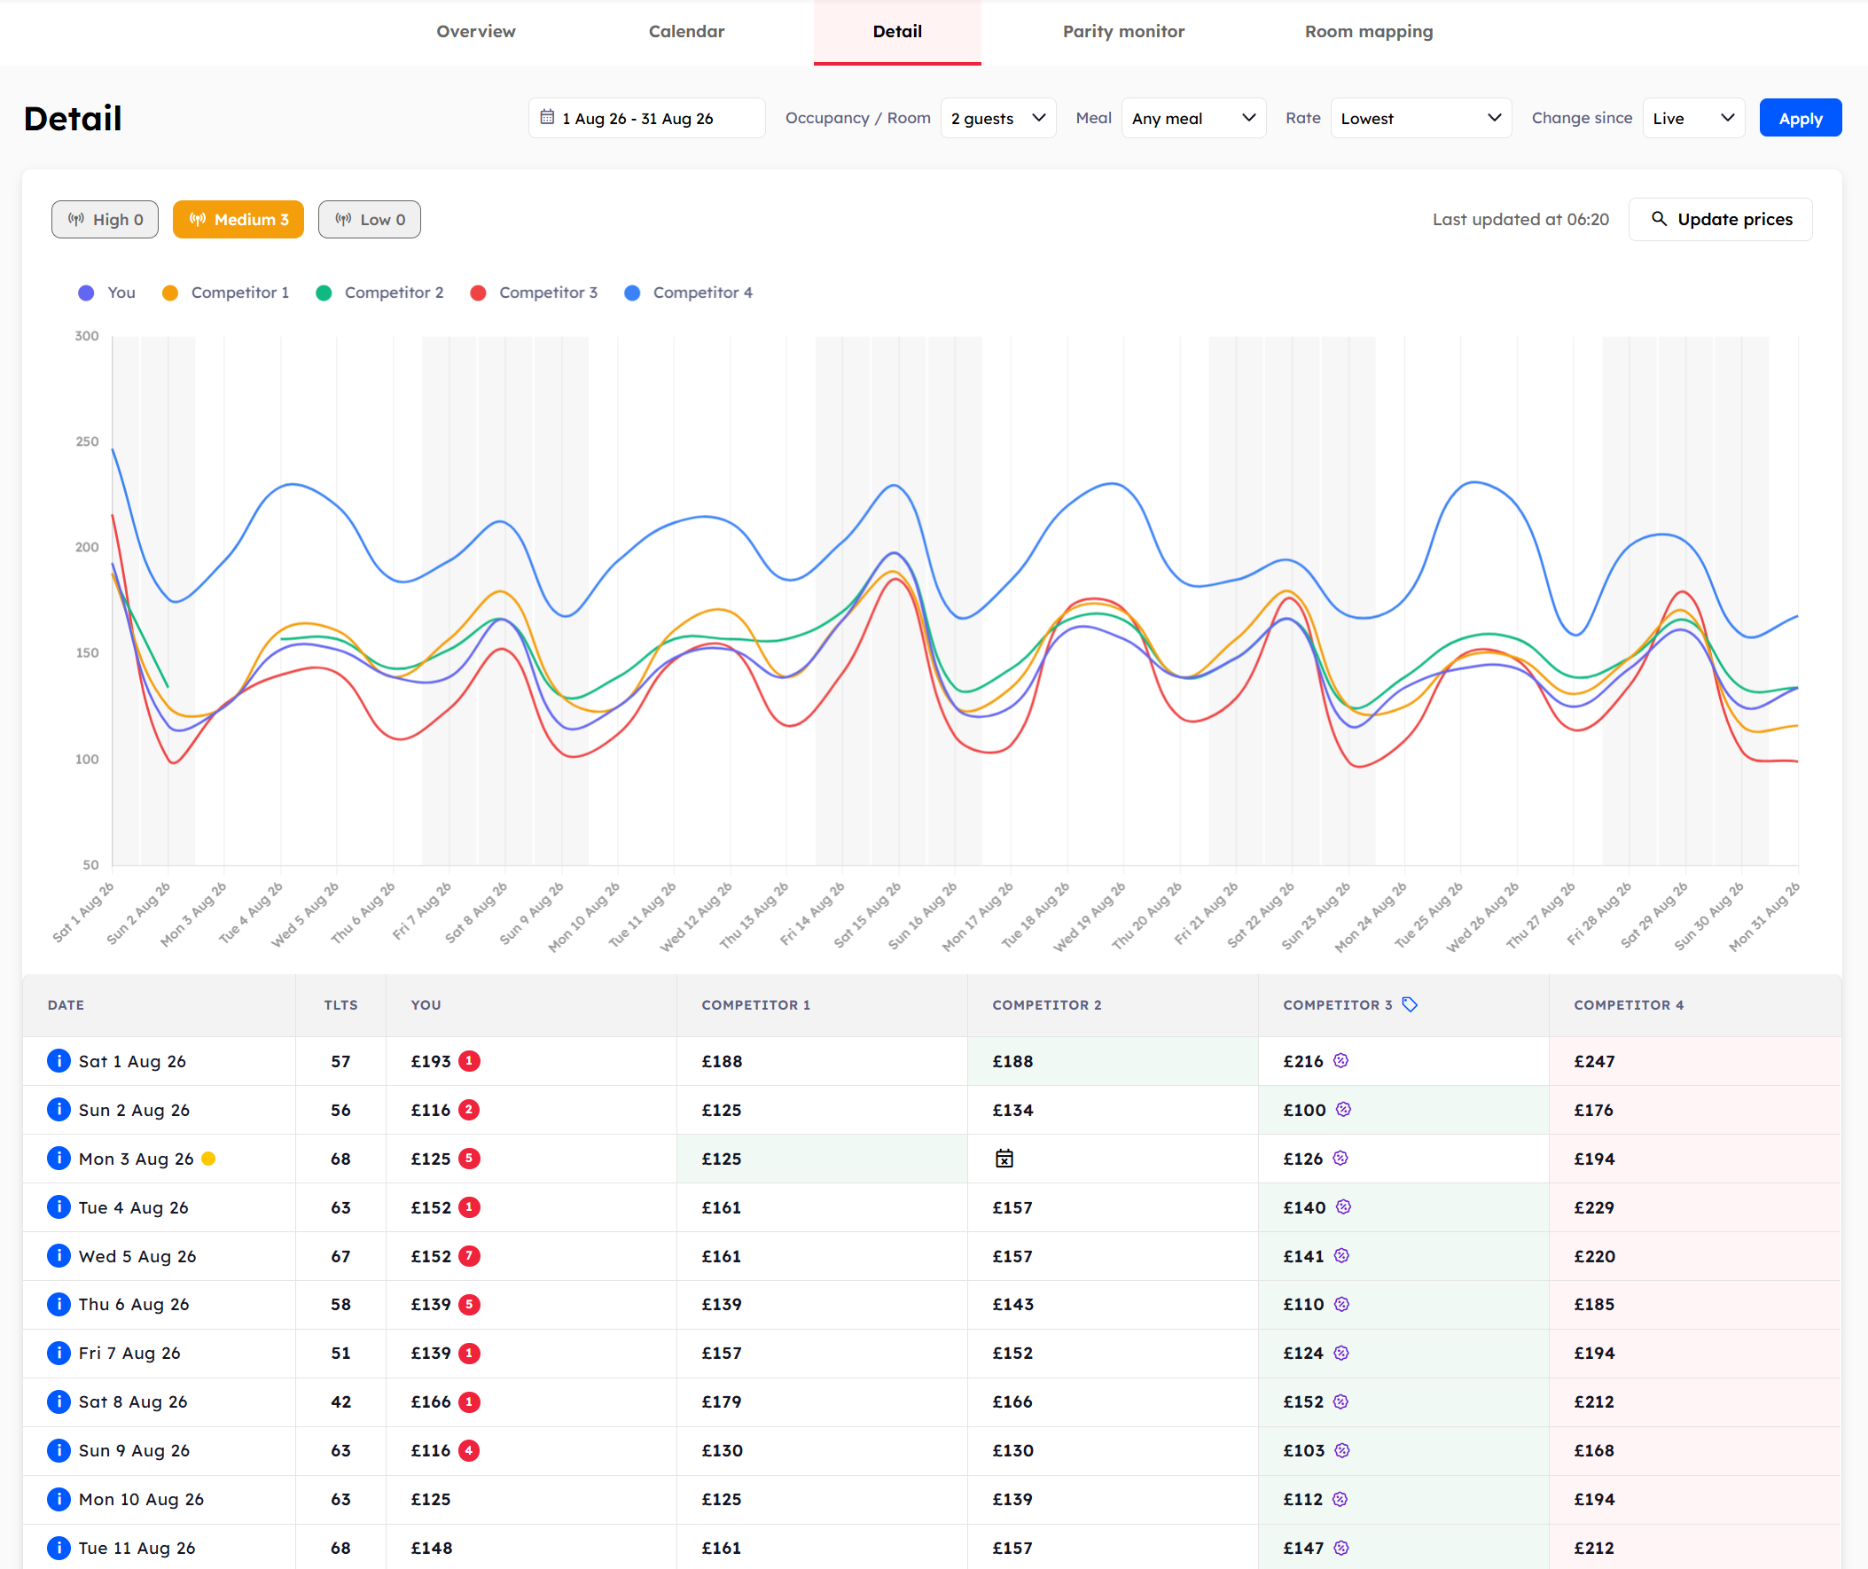This screenshot has width=1868, height=1569.
Task: Click the info icon for Sat 1 Aug 26
Action: pos(59,1060)
